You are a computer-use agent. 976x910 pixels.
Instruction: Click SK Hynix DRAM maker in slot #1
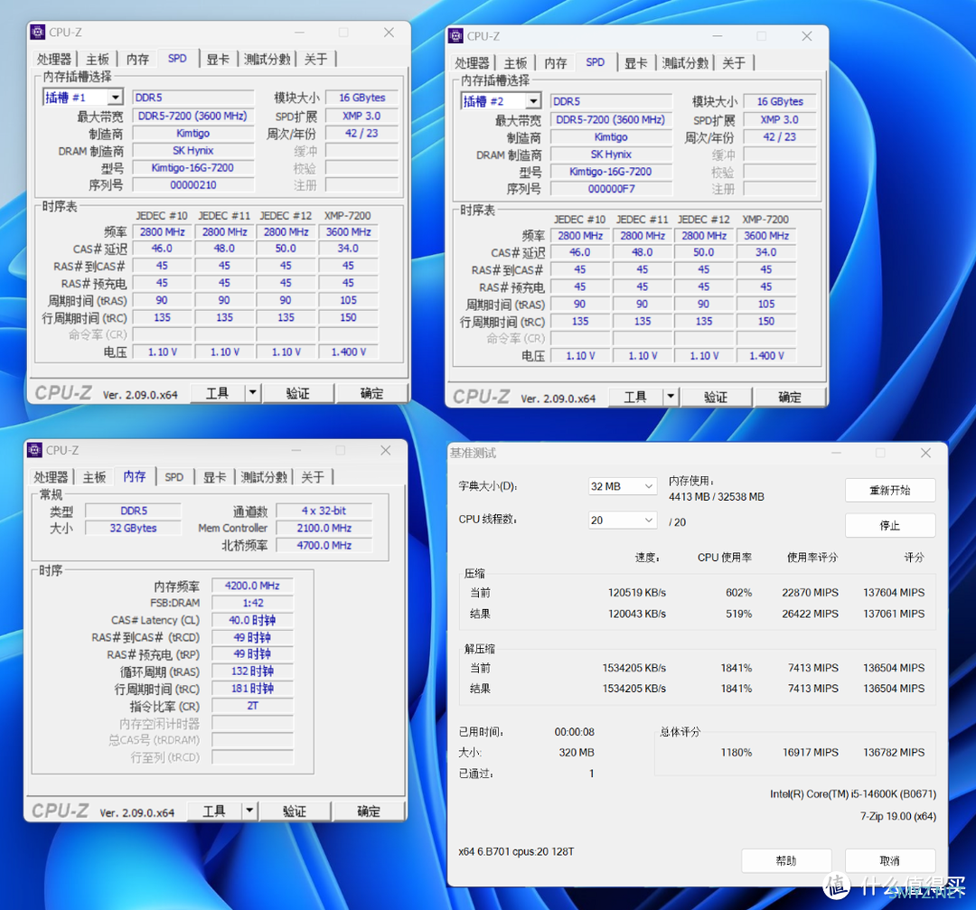click(193, 150)
